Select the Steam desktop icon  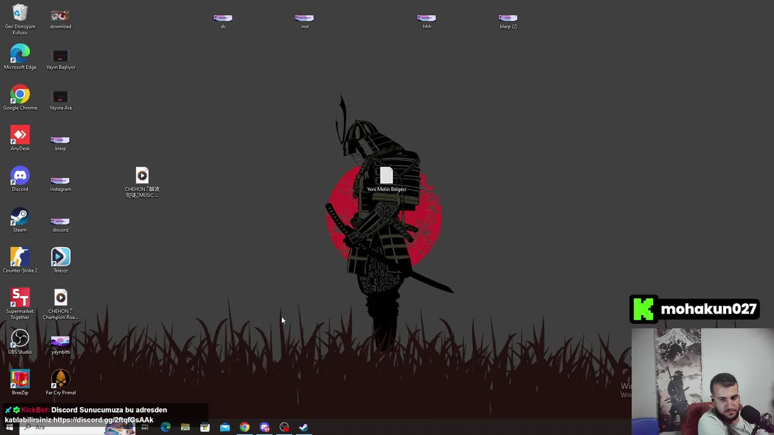[20, 220]
